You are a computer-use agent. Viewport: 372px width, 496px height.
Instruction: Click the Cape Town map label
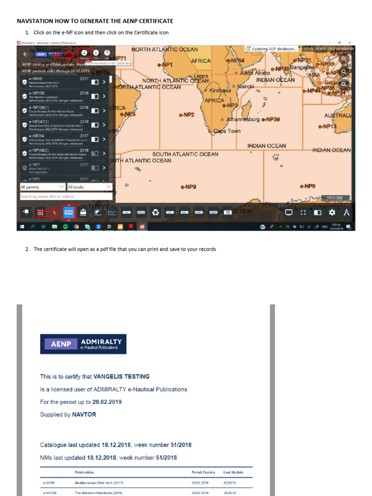coord(227,131)
